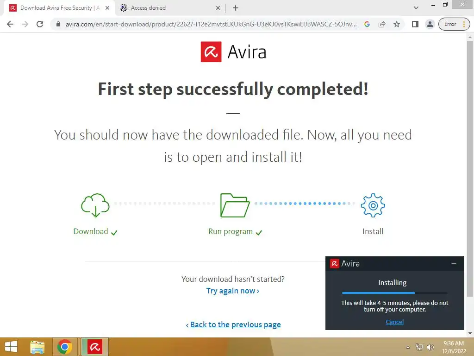
Task: Close the Download Avira Free Security tab
Action: (x=107, y=8)
